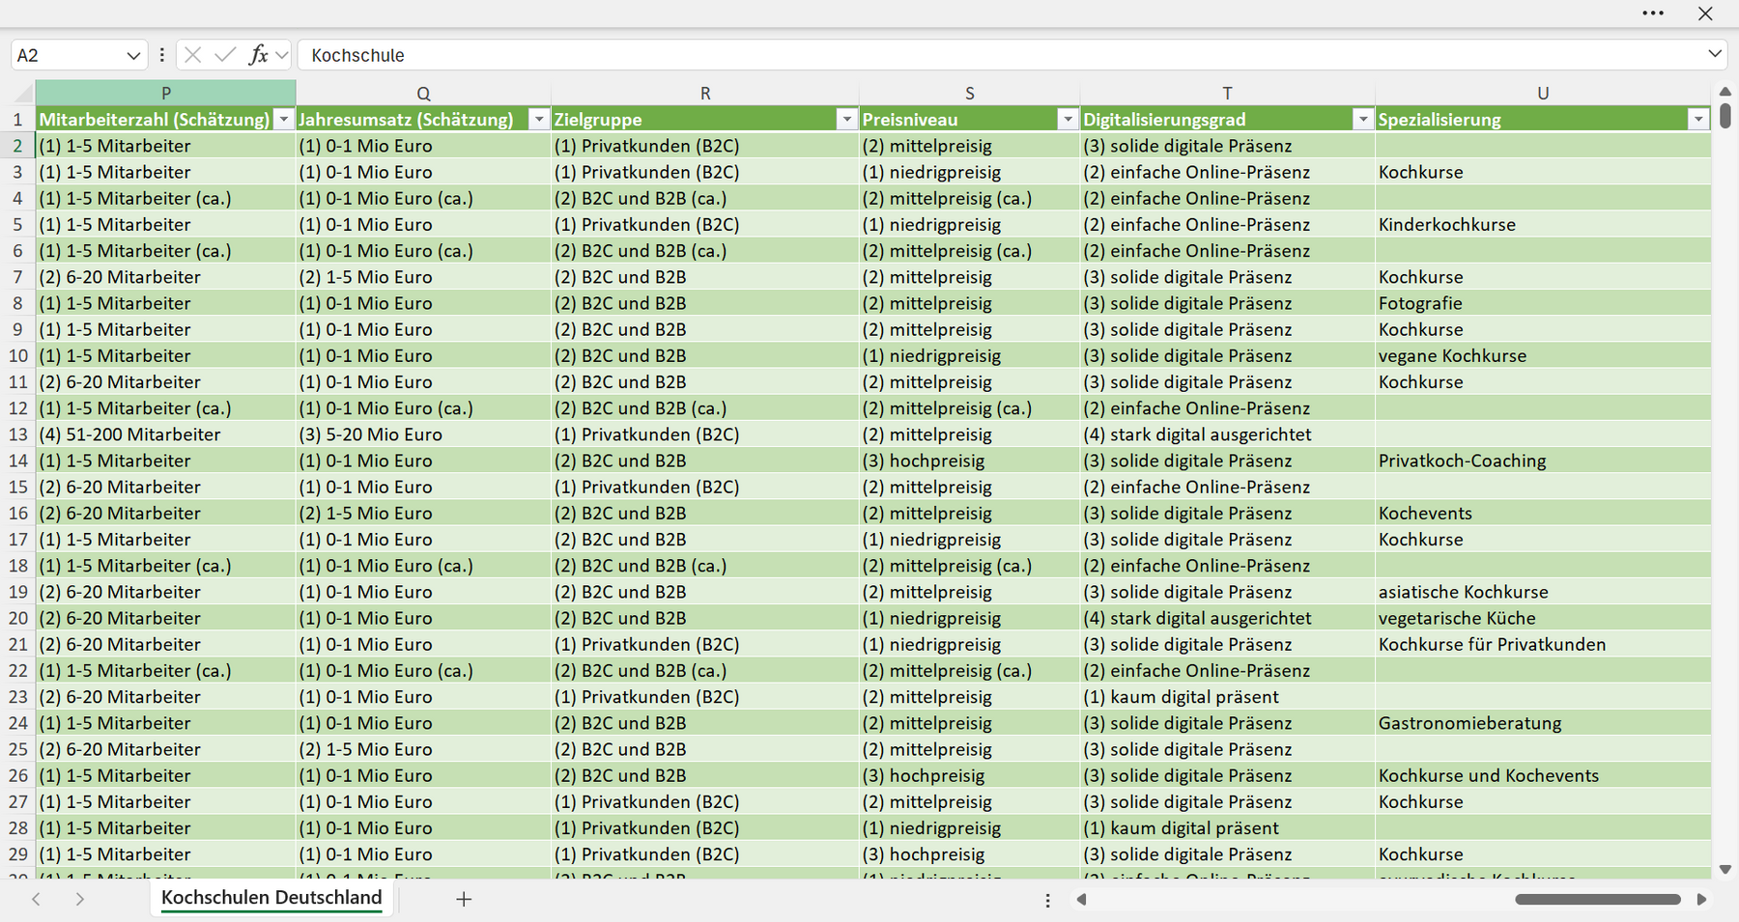The image size is (1739, 922).
Task: Open filter dropdown for Spezialisierung
Action: coord(1698,119)
